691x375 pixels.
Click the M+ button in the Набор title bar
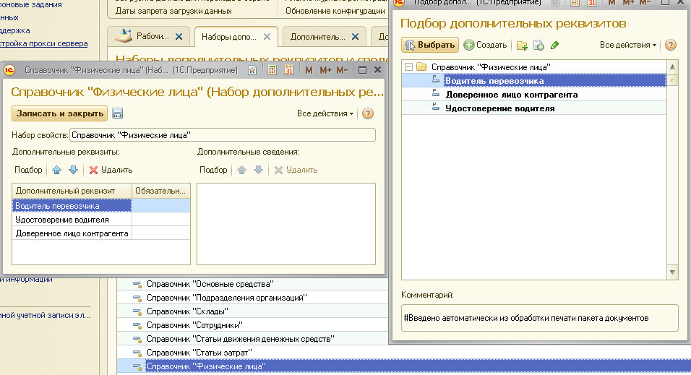325,70
